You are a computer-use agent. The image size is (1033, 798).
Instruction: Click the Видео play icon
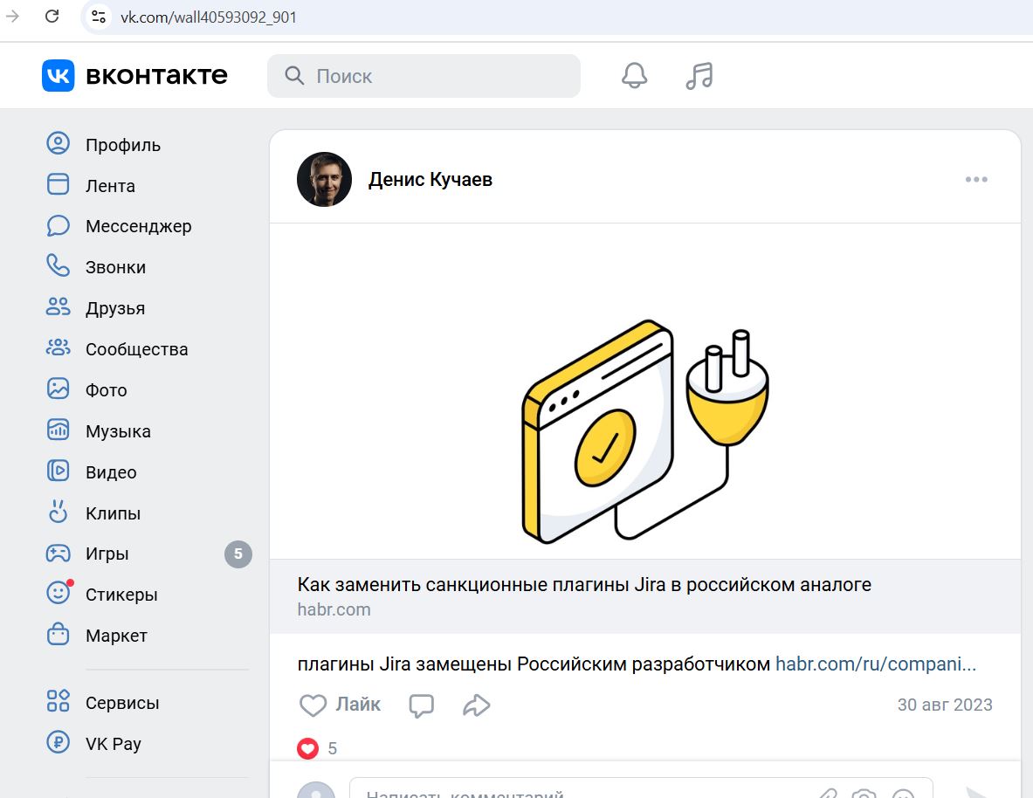click(58, 471)
